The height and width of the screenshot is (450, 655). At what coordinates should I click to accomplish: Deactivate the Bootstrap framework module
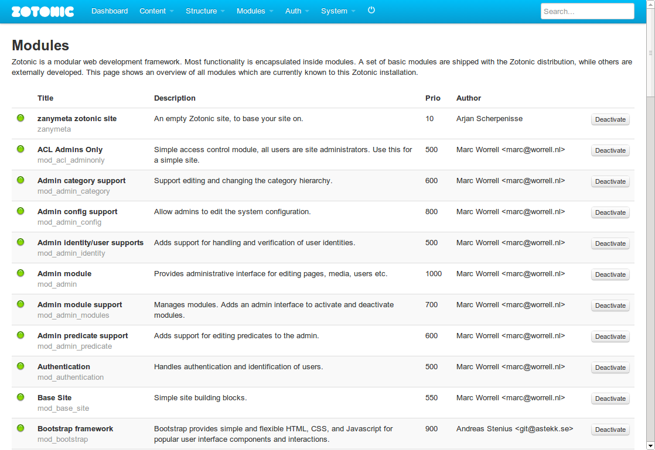click(x=610, y=429)
